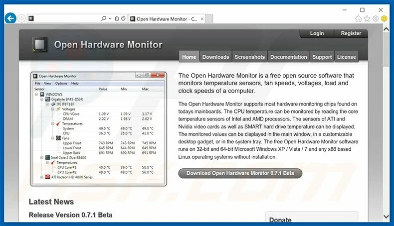Click the page scrollbar up arrow
Screen dimensions: 394x226
386,29
